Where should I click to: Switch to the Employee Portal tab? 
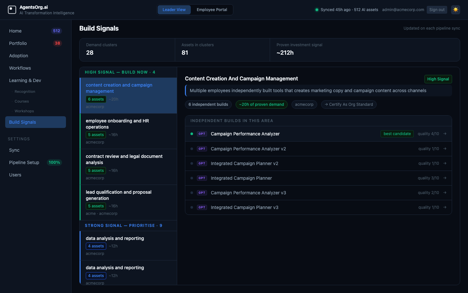point(212,10)
